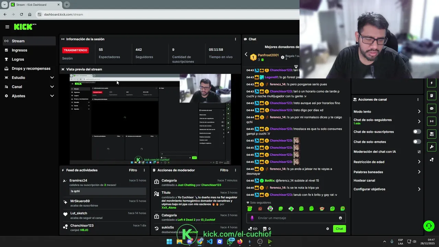Click the lightning bolt quick-actions icon
The image size is (439, 247).
coord(431,83)
